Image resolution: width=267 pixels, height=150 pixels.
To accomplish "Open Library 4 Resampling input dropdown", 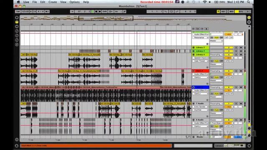I will pos(217,55).
